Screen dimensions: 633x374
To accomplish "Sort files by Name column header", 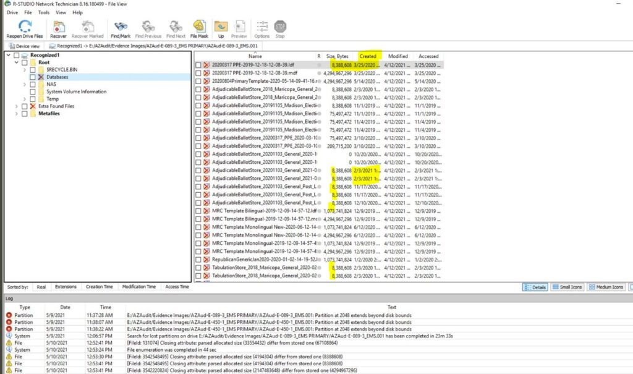I will coord(255,56).
